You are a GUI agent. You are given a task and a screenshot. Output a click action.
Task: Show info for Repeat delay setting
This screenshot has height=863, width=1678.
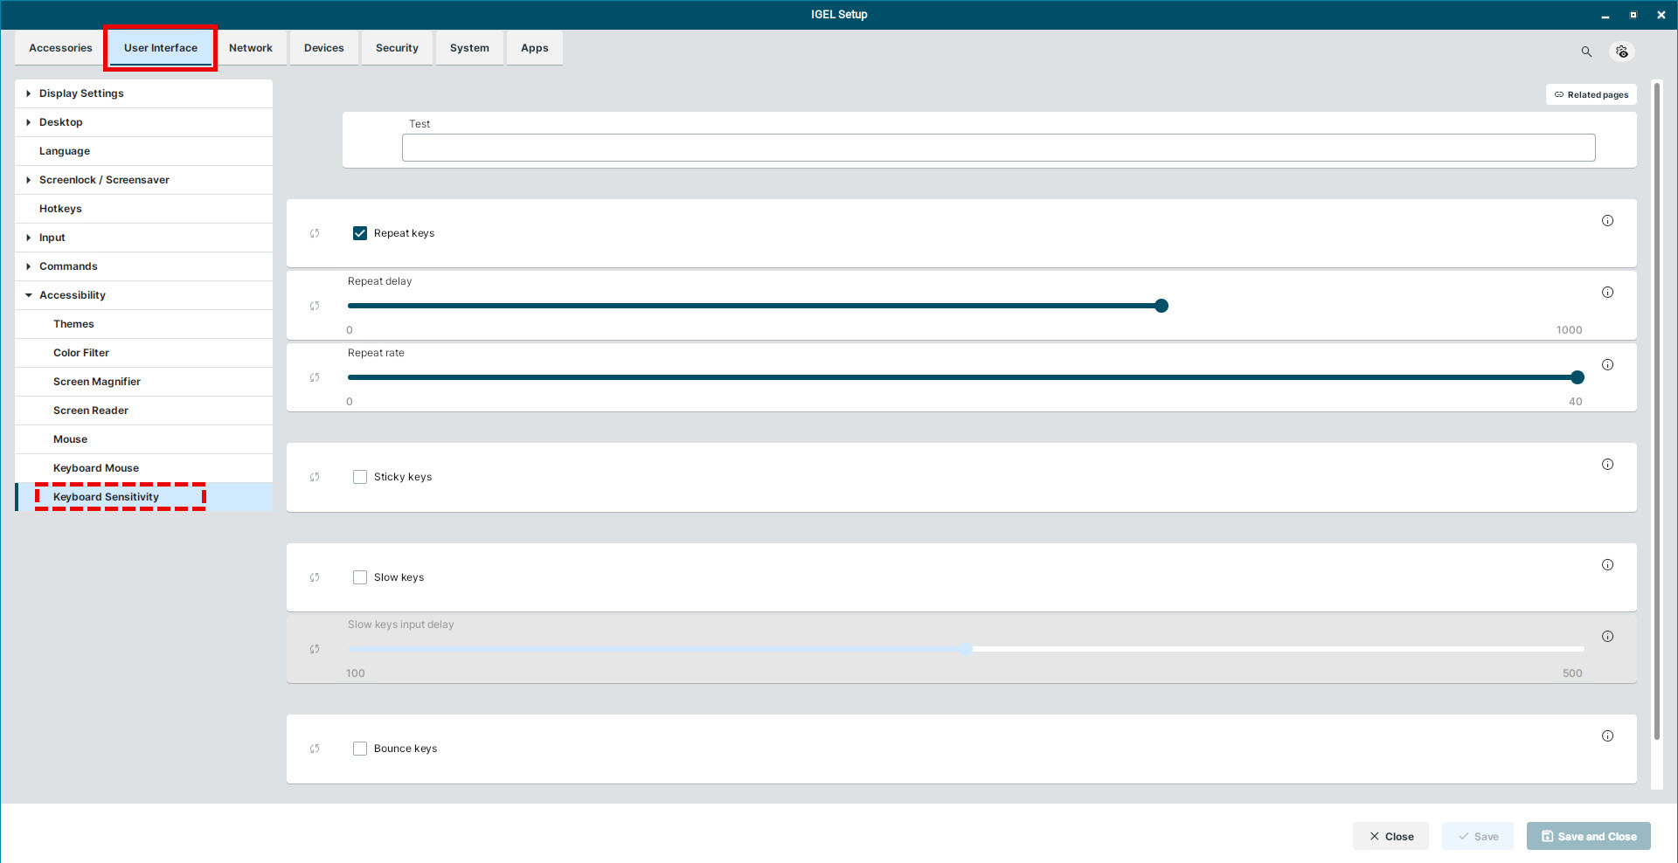(x=1607, y=293)
